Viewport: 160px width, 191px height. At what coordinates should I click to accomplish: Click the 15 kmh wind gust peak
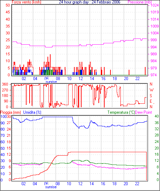[50, 55]
